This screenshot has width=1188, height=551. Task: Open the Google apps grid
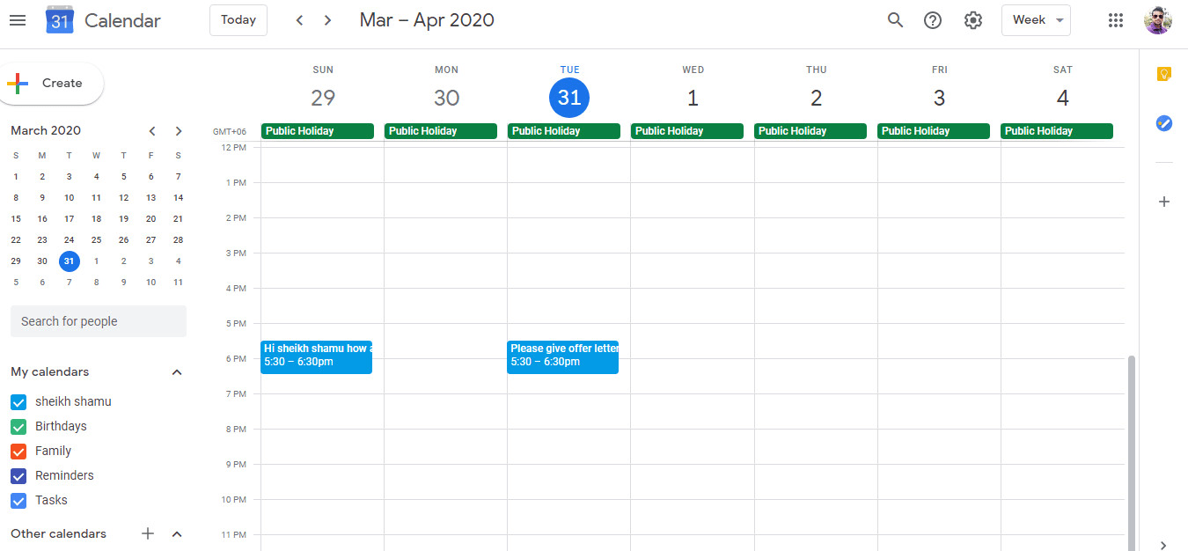pyautogui.click(x=1116, y=19)
